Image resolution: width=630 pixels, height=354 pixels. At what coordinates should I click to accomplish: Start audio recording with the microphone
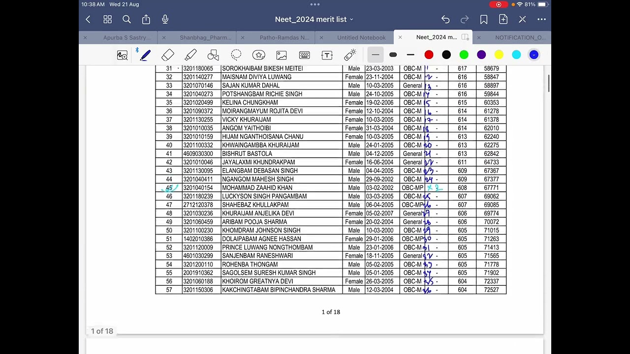tap(165, 19)
